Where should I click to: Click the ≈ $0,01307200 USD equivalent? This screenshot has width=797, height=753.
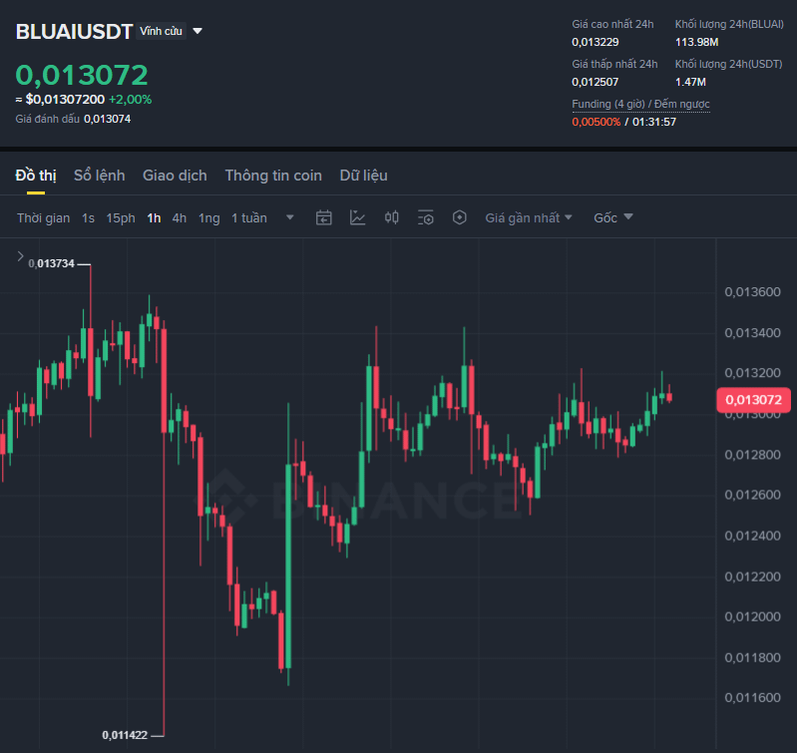pos(60,100)
